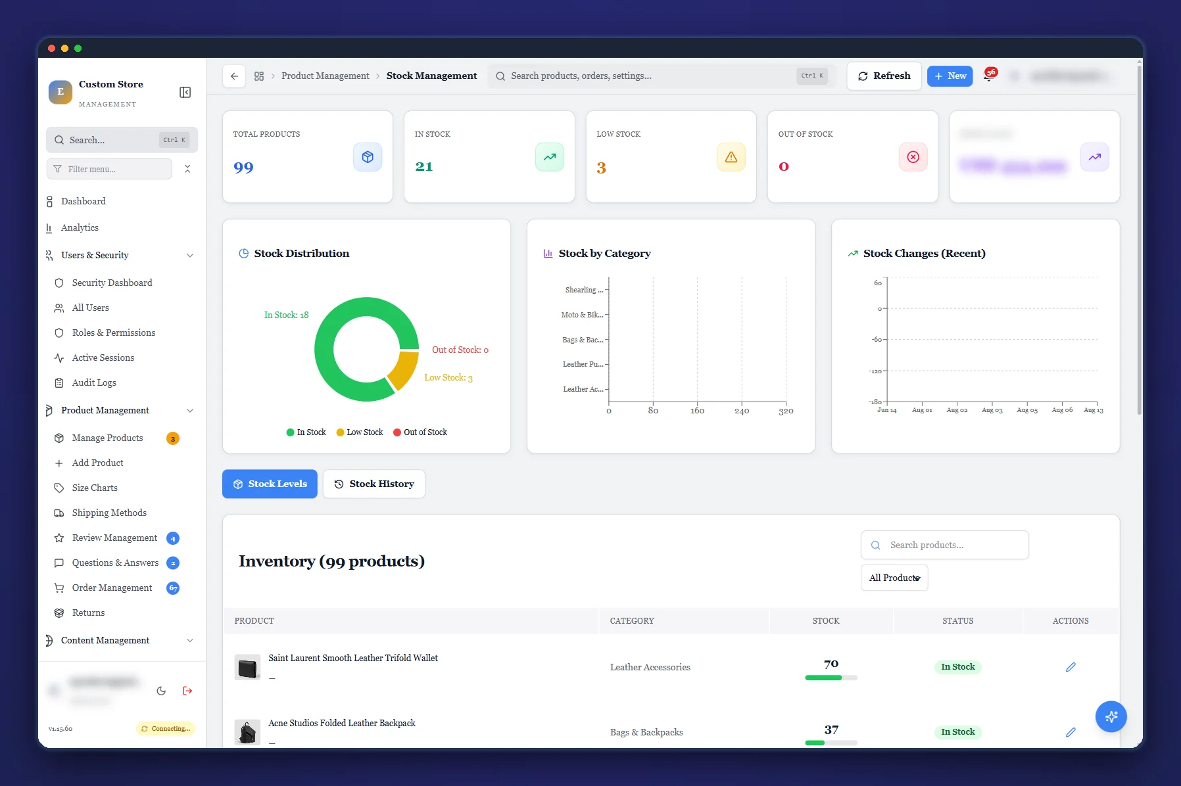Click the Filter menu input

(x=109, y=169)
